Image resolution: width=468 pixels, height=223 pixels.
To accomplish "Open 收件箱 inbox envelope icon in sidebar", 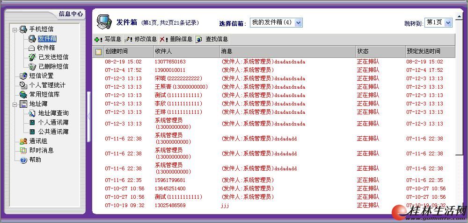I will tap(32, 48).
